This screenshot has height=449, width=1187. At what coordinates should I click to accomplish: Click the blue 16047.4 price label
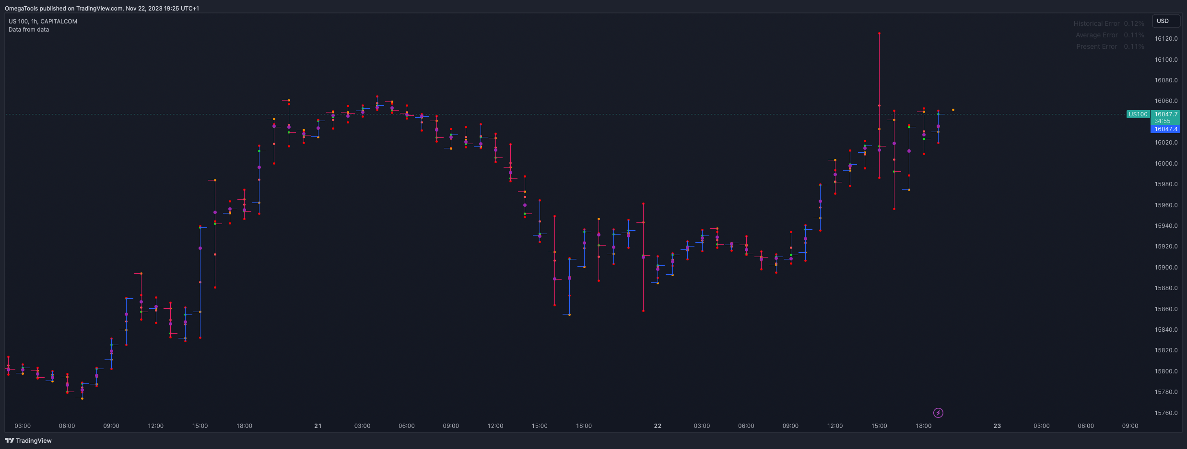(x=1165, y=129)
